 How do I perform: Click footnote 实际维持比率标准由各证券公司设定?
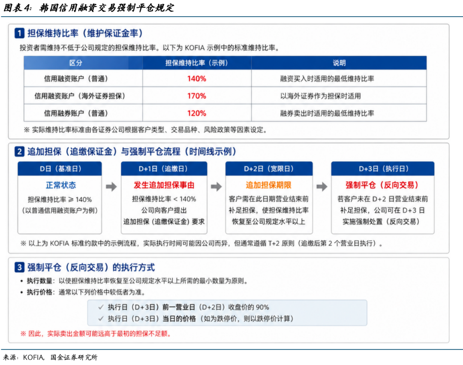(146, 130)
